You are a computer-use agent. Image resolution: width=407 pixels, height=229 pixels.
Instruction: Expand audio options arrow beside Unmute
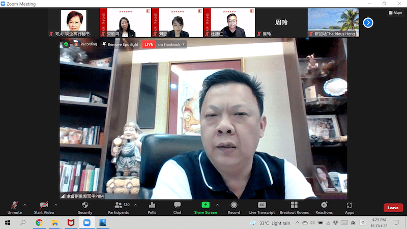tap(25, 205)
